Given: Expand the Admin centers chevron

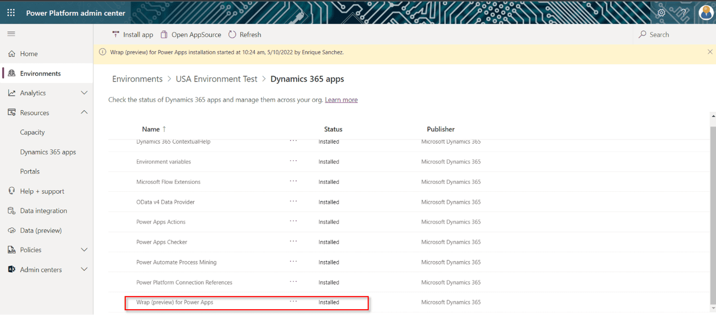Looking at the screenshot, I should (x=84, y=270).
